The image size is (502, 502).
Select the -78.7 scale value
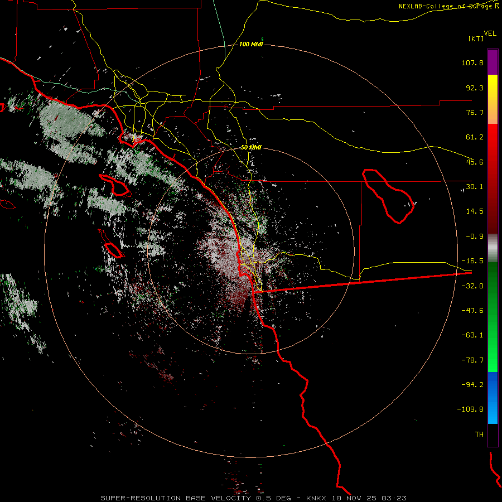tap(472, 360)
